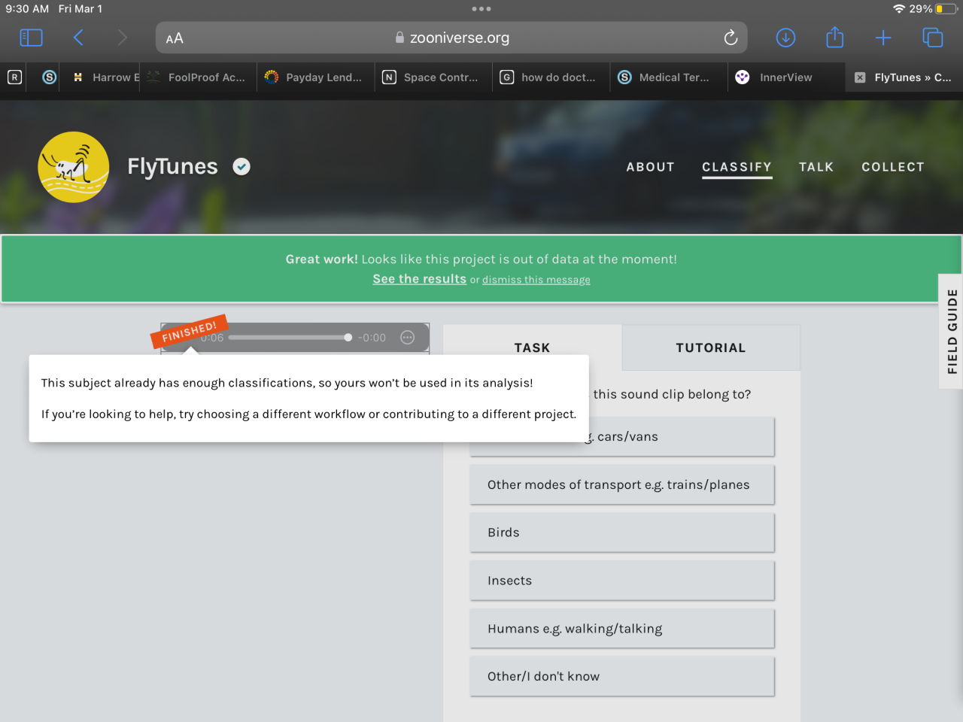Go back with the back arrow

(78, 38)
